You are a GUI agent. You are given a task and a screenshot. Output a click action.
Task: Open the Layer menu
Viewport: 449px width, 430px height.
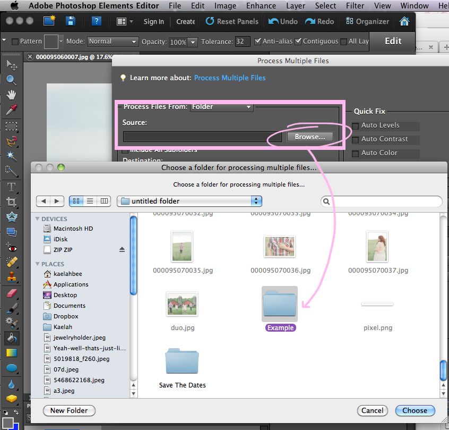[x=296, y=6]
